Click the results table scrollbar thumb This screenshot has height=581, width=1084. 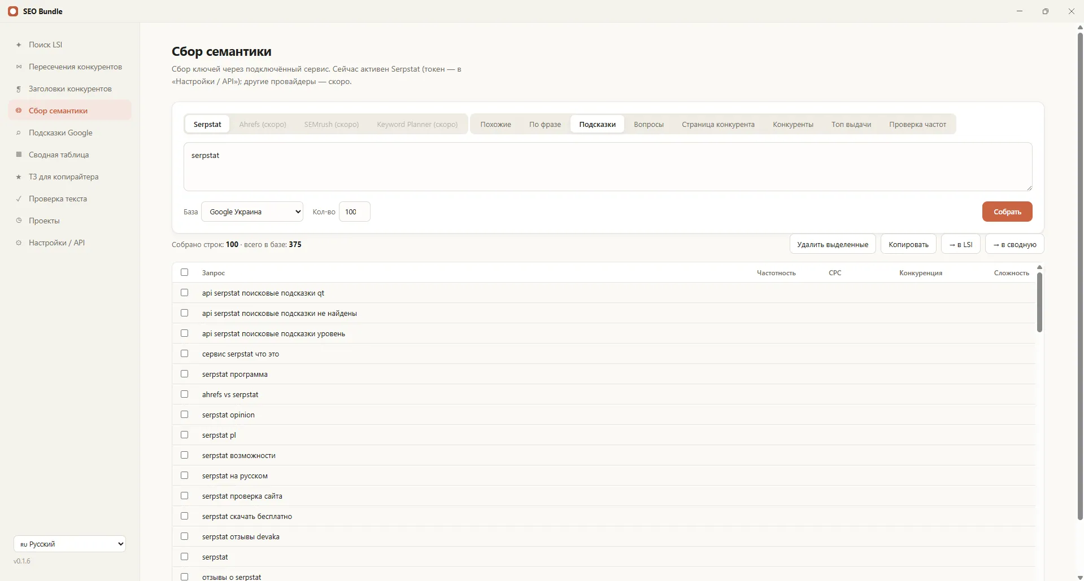1039,302
